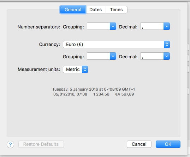Click the Cancel button
190x157 pixels.
(139, 144)
